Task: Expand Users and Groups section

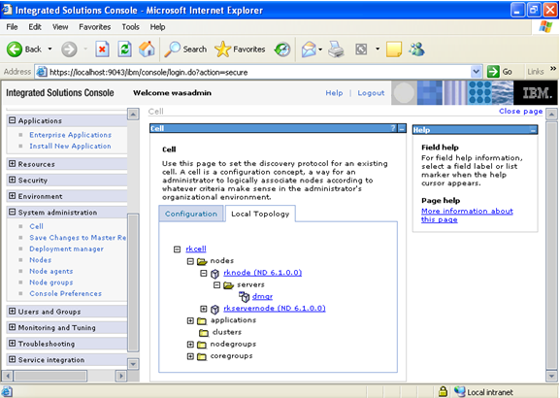Action: coord(13,311)
